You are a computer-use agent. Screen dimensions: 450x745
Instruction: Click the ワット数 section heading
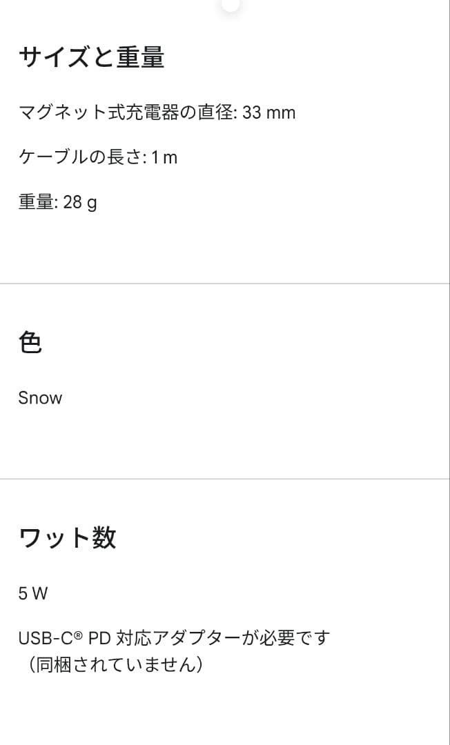click(x=67, y=537)
